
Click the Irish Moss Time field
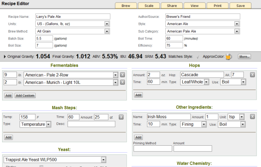[x=154, y=124]
